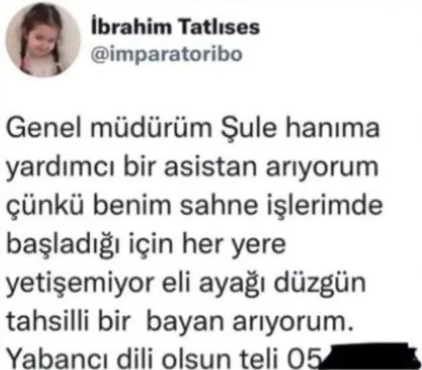Click the word "Genel" in the tweet
422x370 pixels.
pos(44,127)
